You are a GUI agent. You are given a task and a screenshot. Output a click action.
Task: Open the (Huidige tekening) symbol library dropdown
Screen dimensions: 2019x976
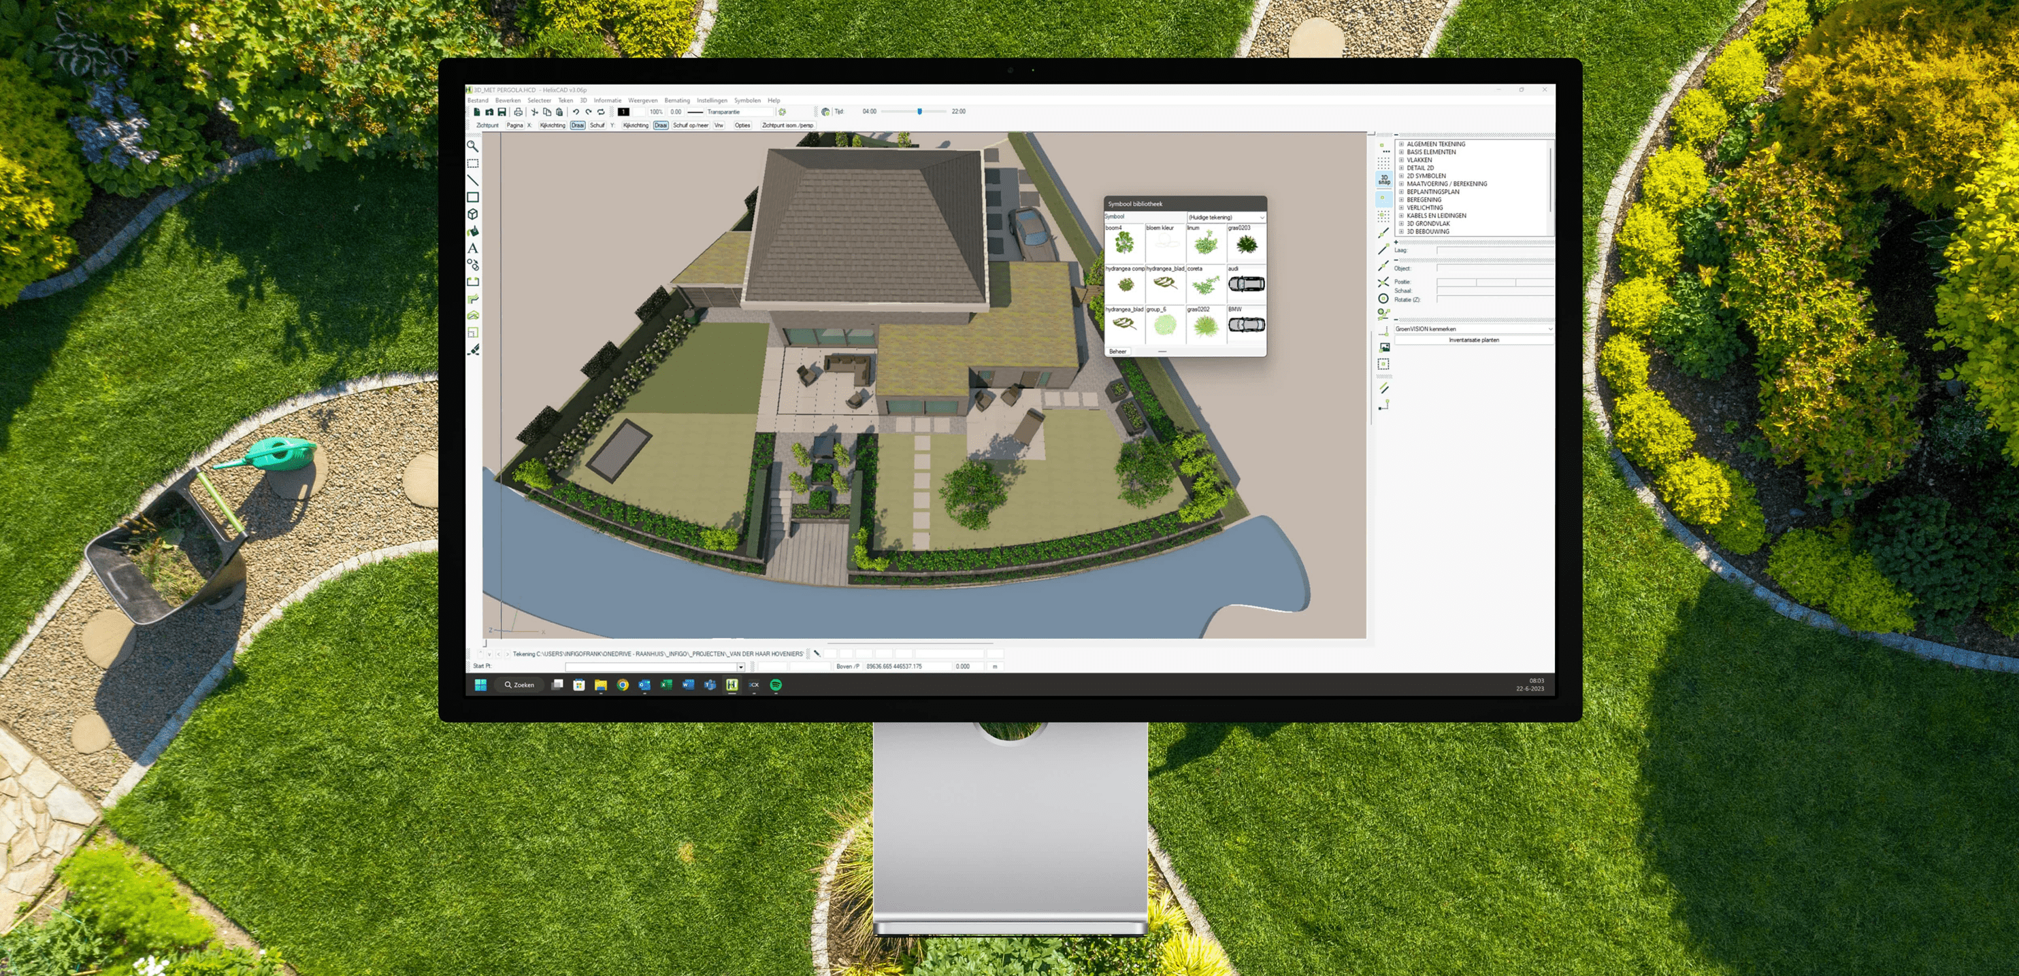point(1227,217)
